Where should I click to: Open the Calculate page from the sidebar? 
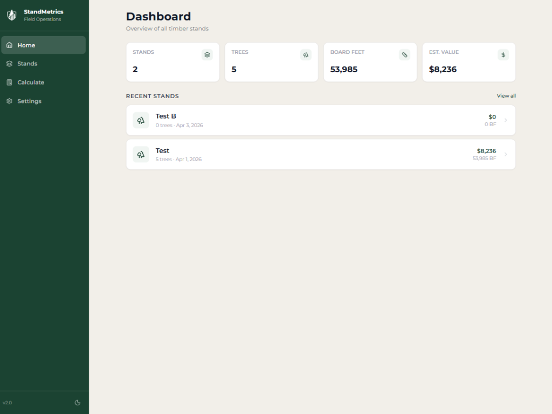tap(43, 82)
